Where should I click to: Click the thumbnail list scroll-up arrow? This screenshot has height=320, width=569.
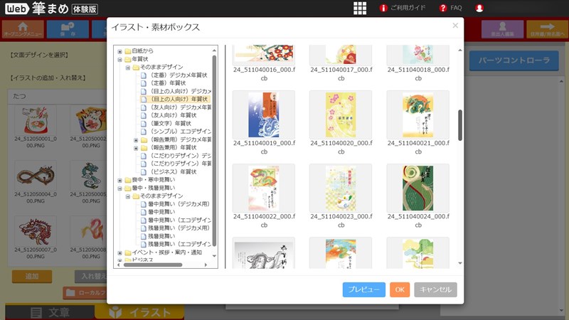point(460,50)
